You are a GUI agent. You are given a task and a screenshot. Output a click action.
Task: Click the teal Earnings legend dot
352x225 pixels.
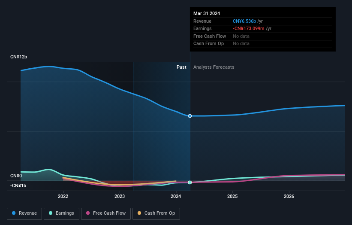point(51,213)
